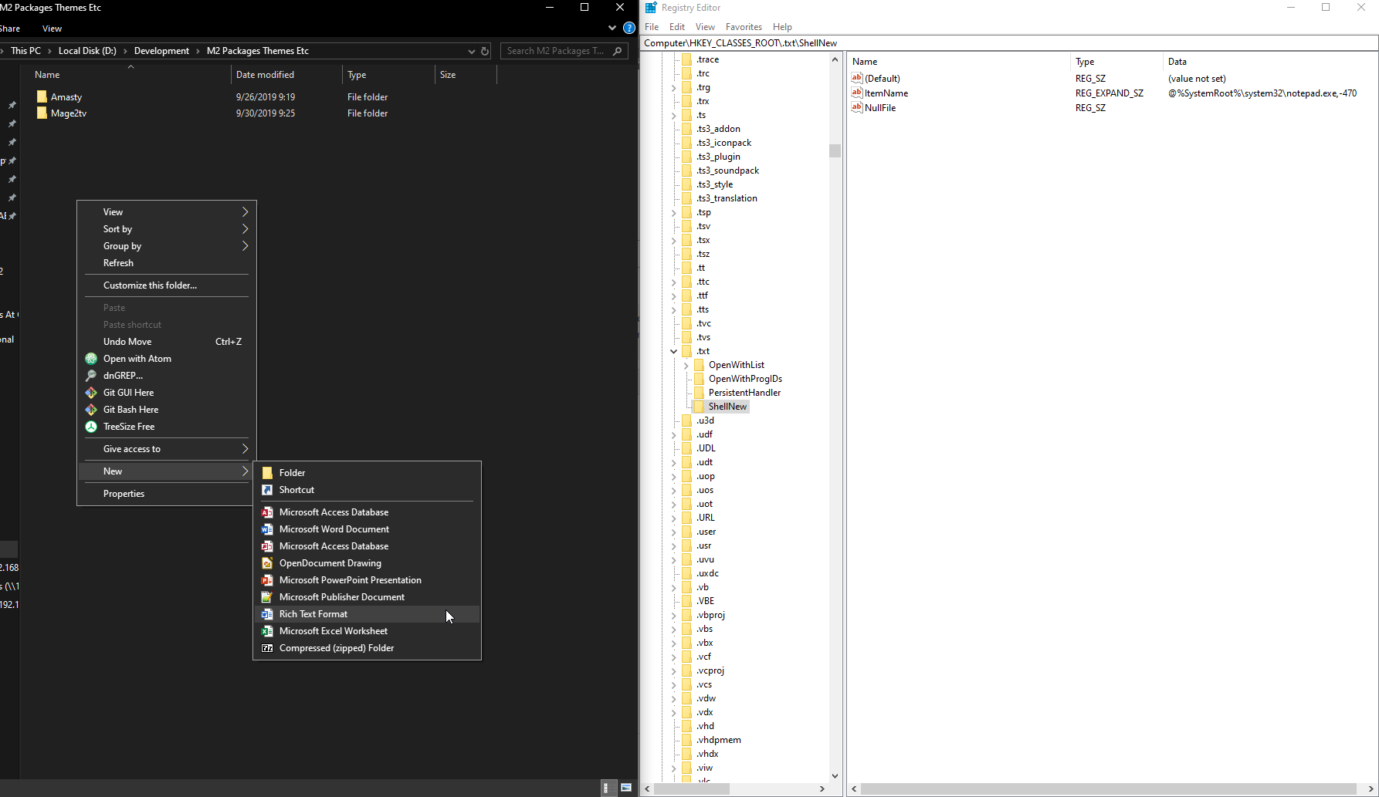
Task: Choose Customize this folder
Action: point(168,285)
